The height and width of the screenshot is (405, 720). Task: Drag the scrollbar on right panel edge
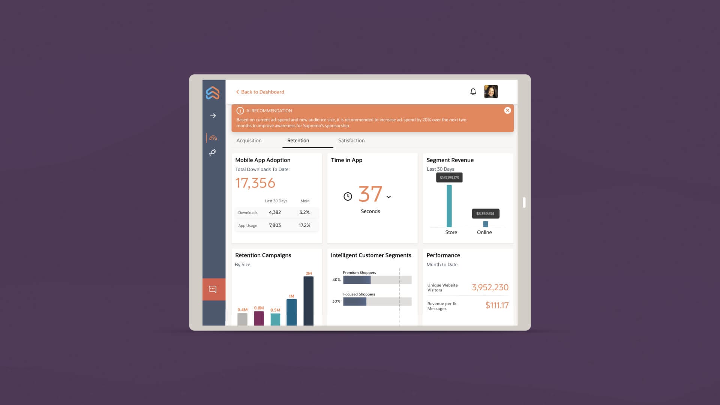523,202
